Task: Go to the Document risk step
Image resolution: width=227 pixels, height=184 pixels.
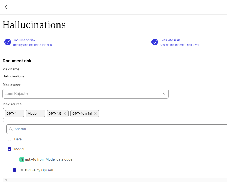Action: tap(24, 40)
